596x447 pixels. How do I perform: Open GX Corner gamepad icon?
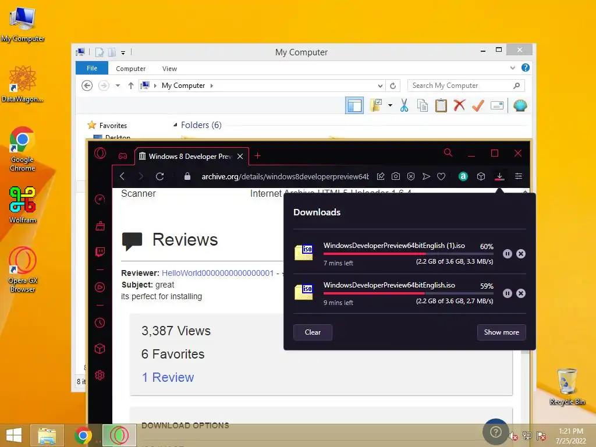[122, 156]
